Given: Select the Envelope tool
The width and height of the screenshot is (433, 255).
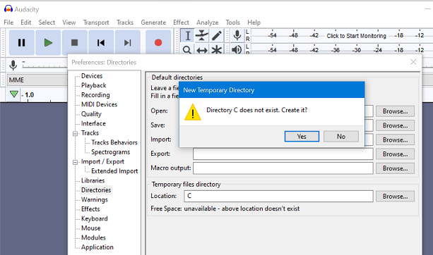Looking at the screenshot, I should (x=202, y=35).
